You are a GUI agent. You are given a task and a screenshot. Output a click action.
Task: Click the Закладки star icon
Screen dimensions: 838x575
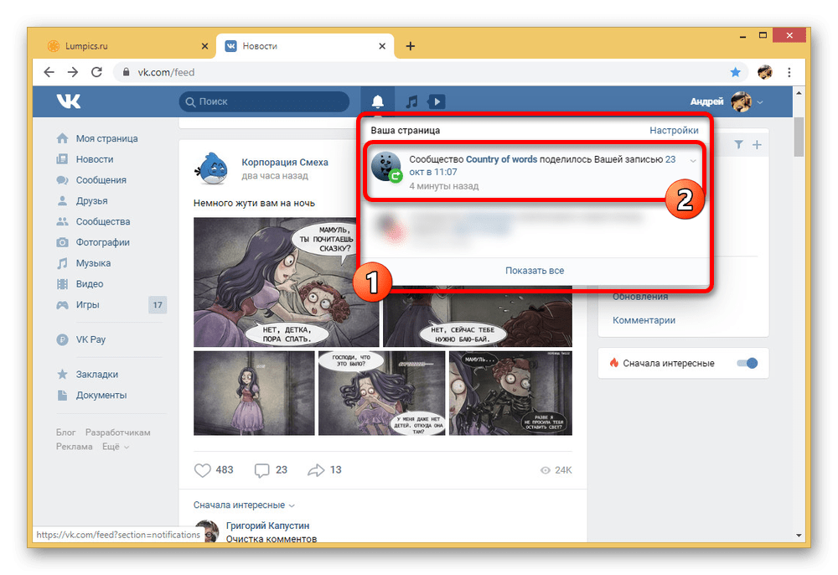(63, 375)
